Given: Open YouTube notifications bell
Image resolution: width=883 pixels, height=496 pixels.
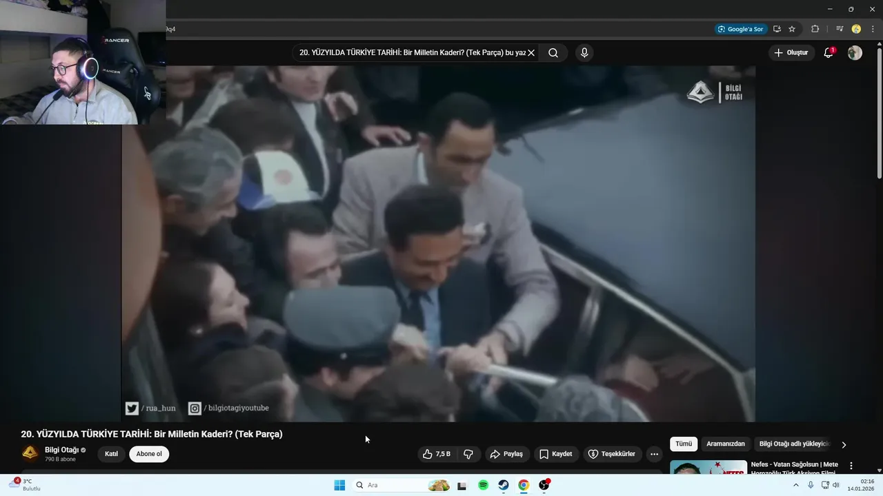Looking at the screenshot, I should click(x=829, y=52).
